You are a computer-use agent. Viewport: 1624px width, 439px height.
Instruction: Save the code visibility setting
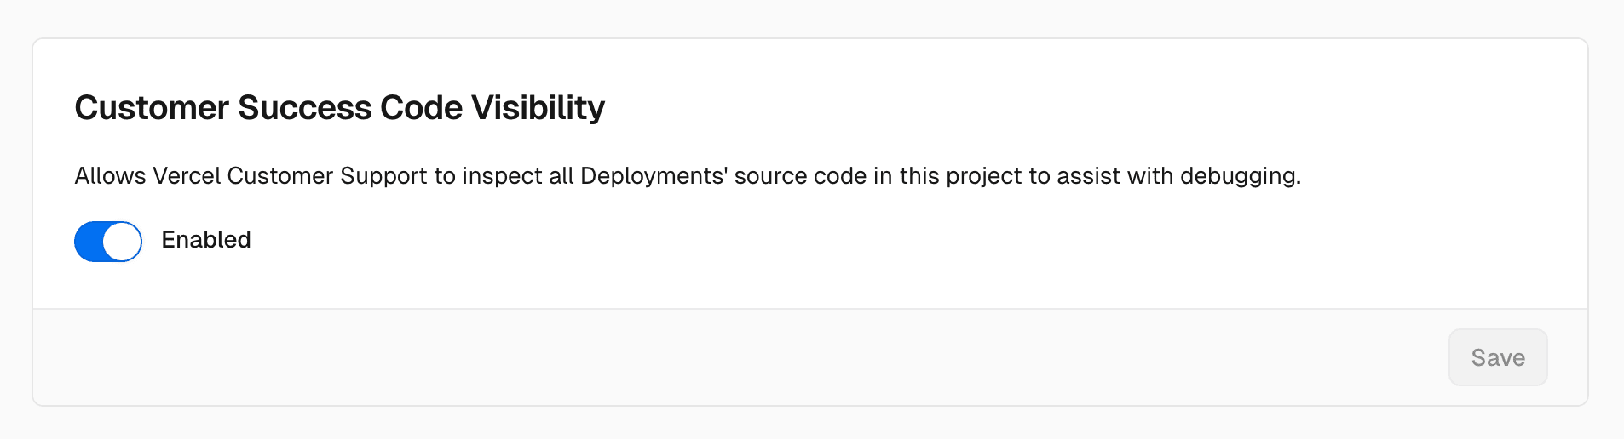click(1497, 357)
